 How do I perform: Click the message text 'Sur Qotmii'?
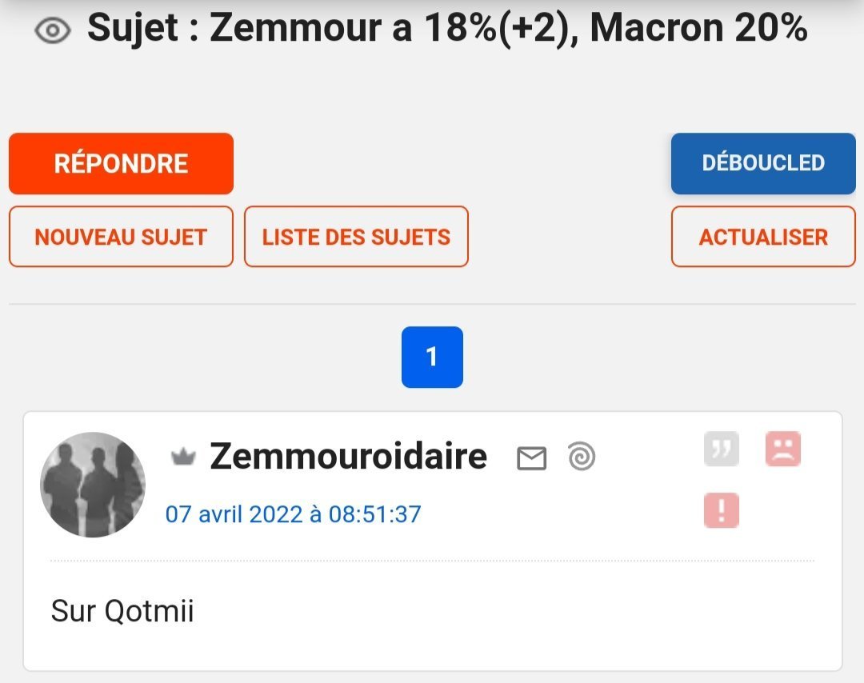tap(122, 611)
